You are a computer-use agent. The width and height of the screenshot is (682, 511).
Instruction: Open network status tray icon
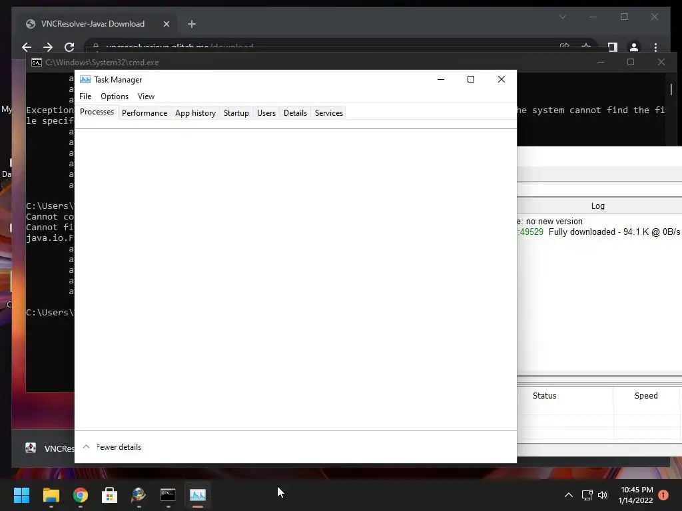pos(587,495)
